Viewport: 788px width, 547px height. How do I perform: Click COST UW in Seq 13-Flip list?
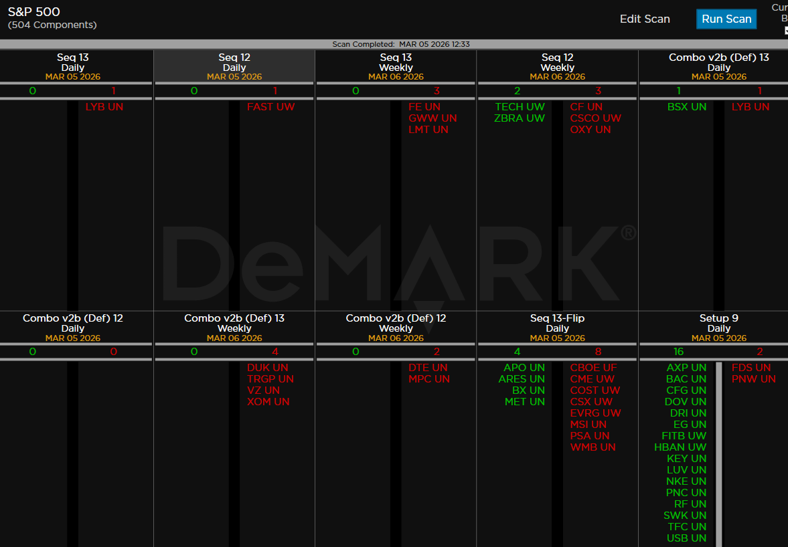click(x=595, y=391)
